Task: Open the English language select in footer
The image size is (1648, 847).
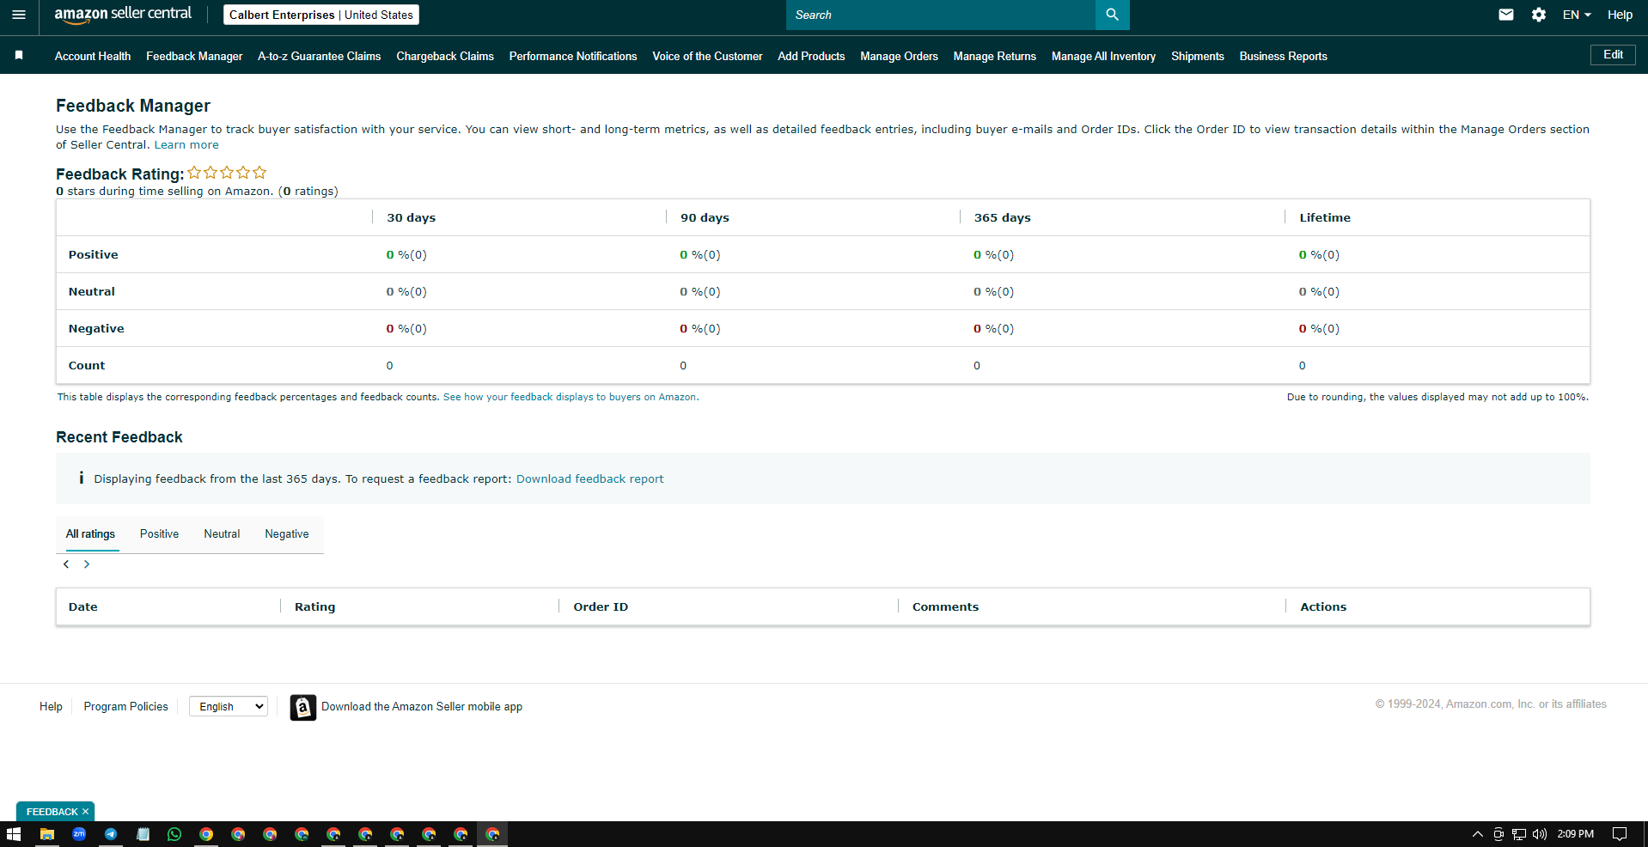Action: click(x=229, y=706)
